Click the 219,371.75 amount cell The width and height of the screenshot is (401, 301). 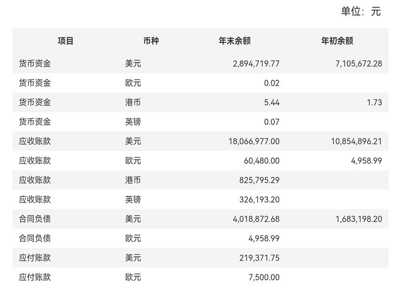259,258
